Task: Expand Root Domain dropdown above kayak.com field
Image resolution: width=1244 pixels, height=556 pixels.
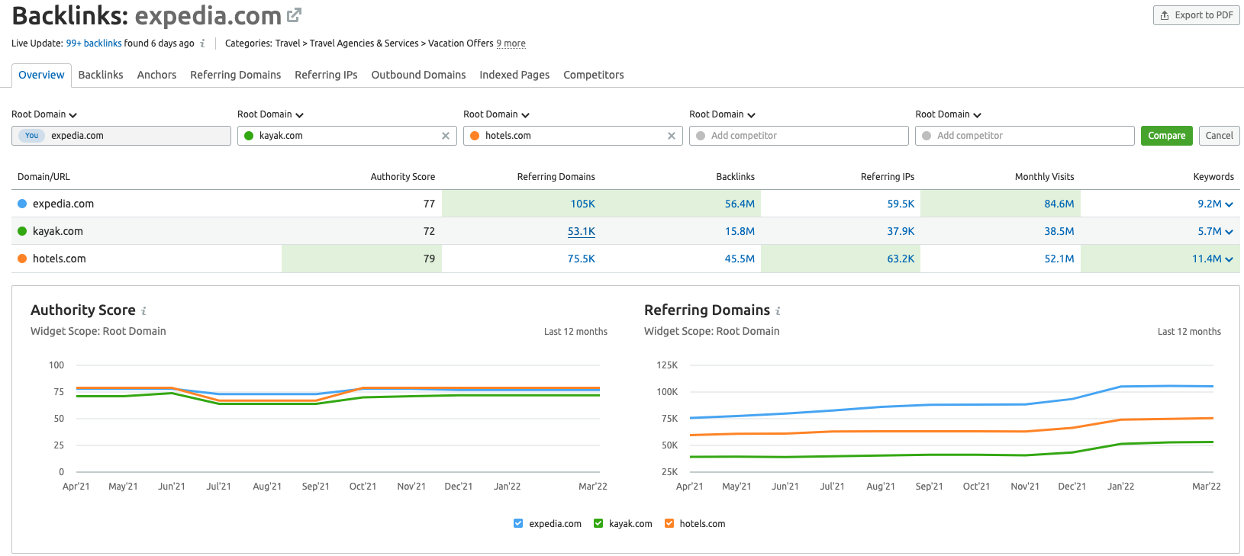Action: 270,114
